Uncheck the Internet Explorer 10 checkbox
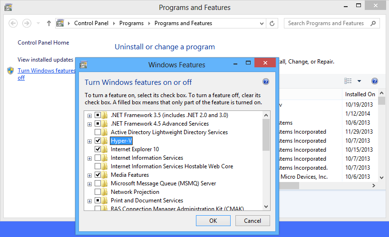389x237 pixels. pyautogui.click(x=97, y=149)
